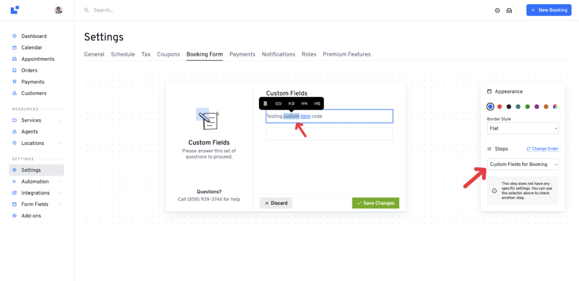The width and height of the screenshot is (579, 281).
Task: Click the Form Fields icon in sidebar
Action: 14,204
